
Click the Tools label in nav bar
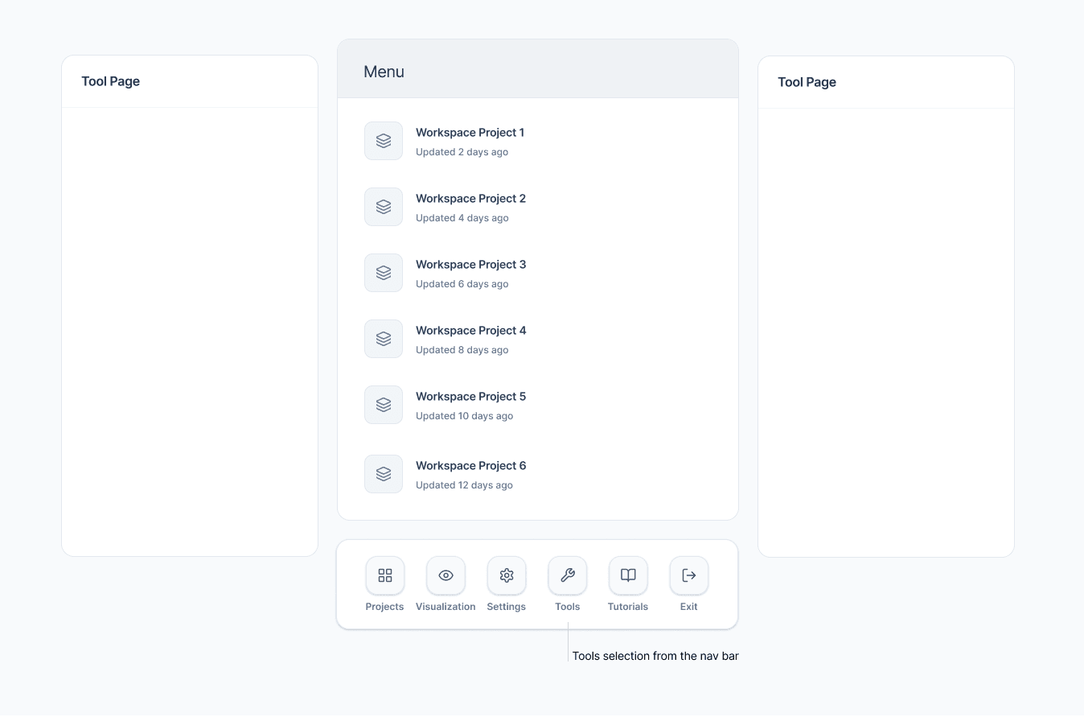pyautogui.click(x=568, y=607)
